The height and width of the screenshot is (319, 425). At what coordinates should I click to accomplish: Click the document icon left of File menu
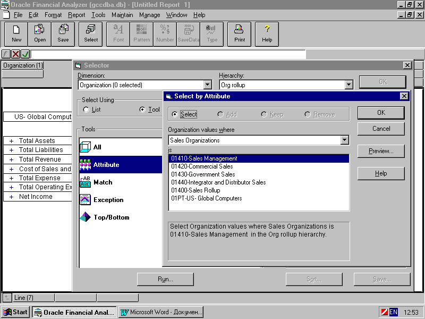pos(6,15)
